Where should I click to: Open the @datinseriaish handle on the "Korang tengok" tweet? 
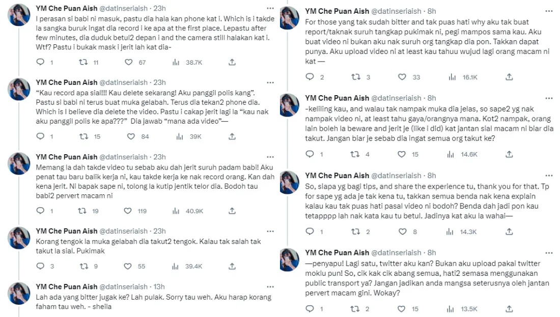(x=125, y=230)
